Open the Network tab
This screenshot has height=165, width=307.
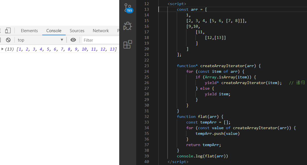tap(101, 31)
